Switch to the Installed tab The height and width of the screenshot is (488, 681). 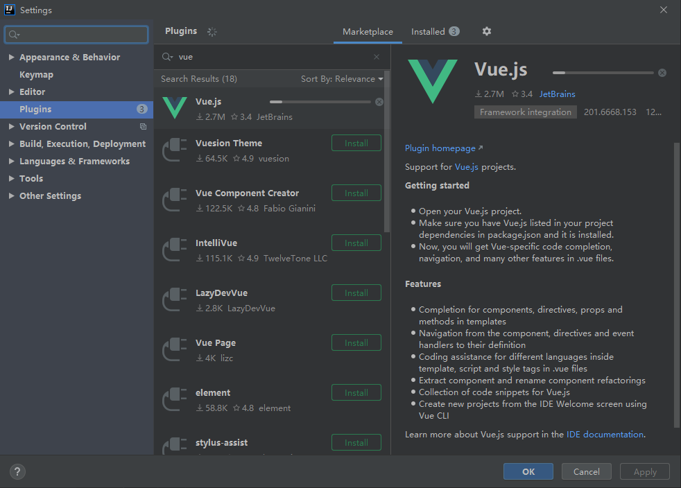435,32
